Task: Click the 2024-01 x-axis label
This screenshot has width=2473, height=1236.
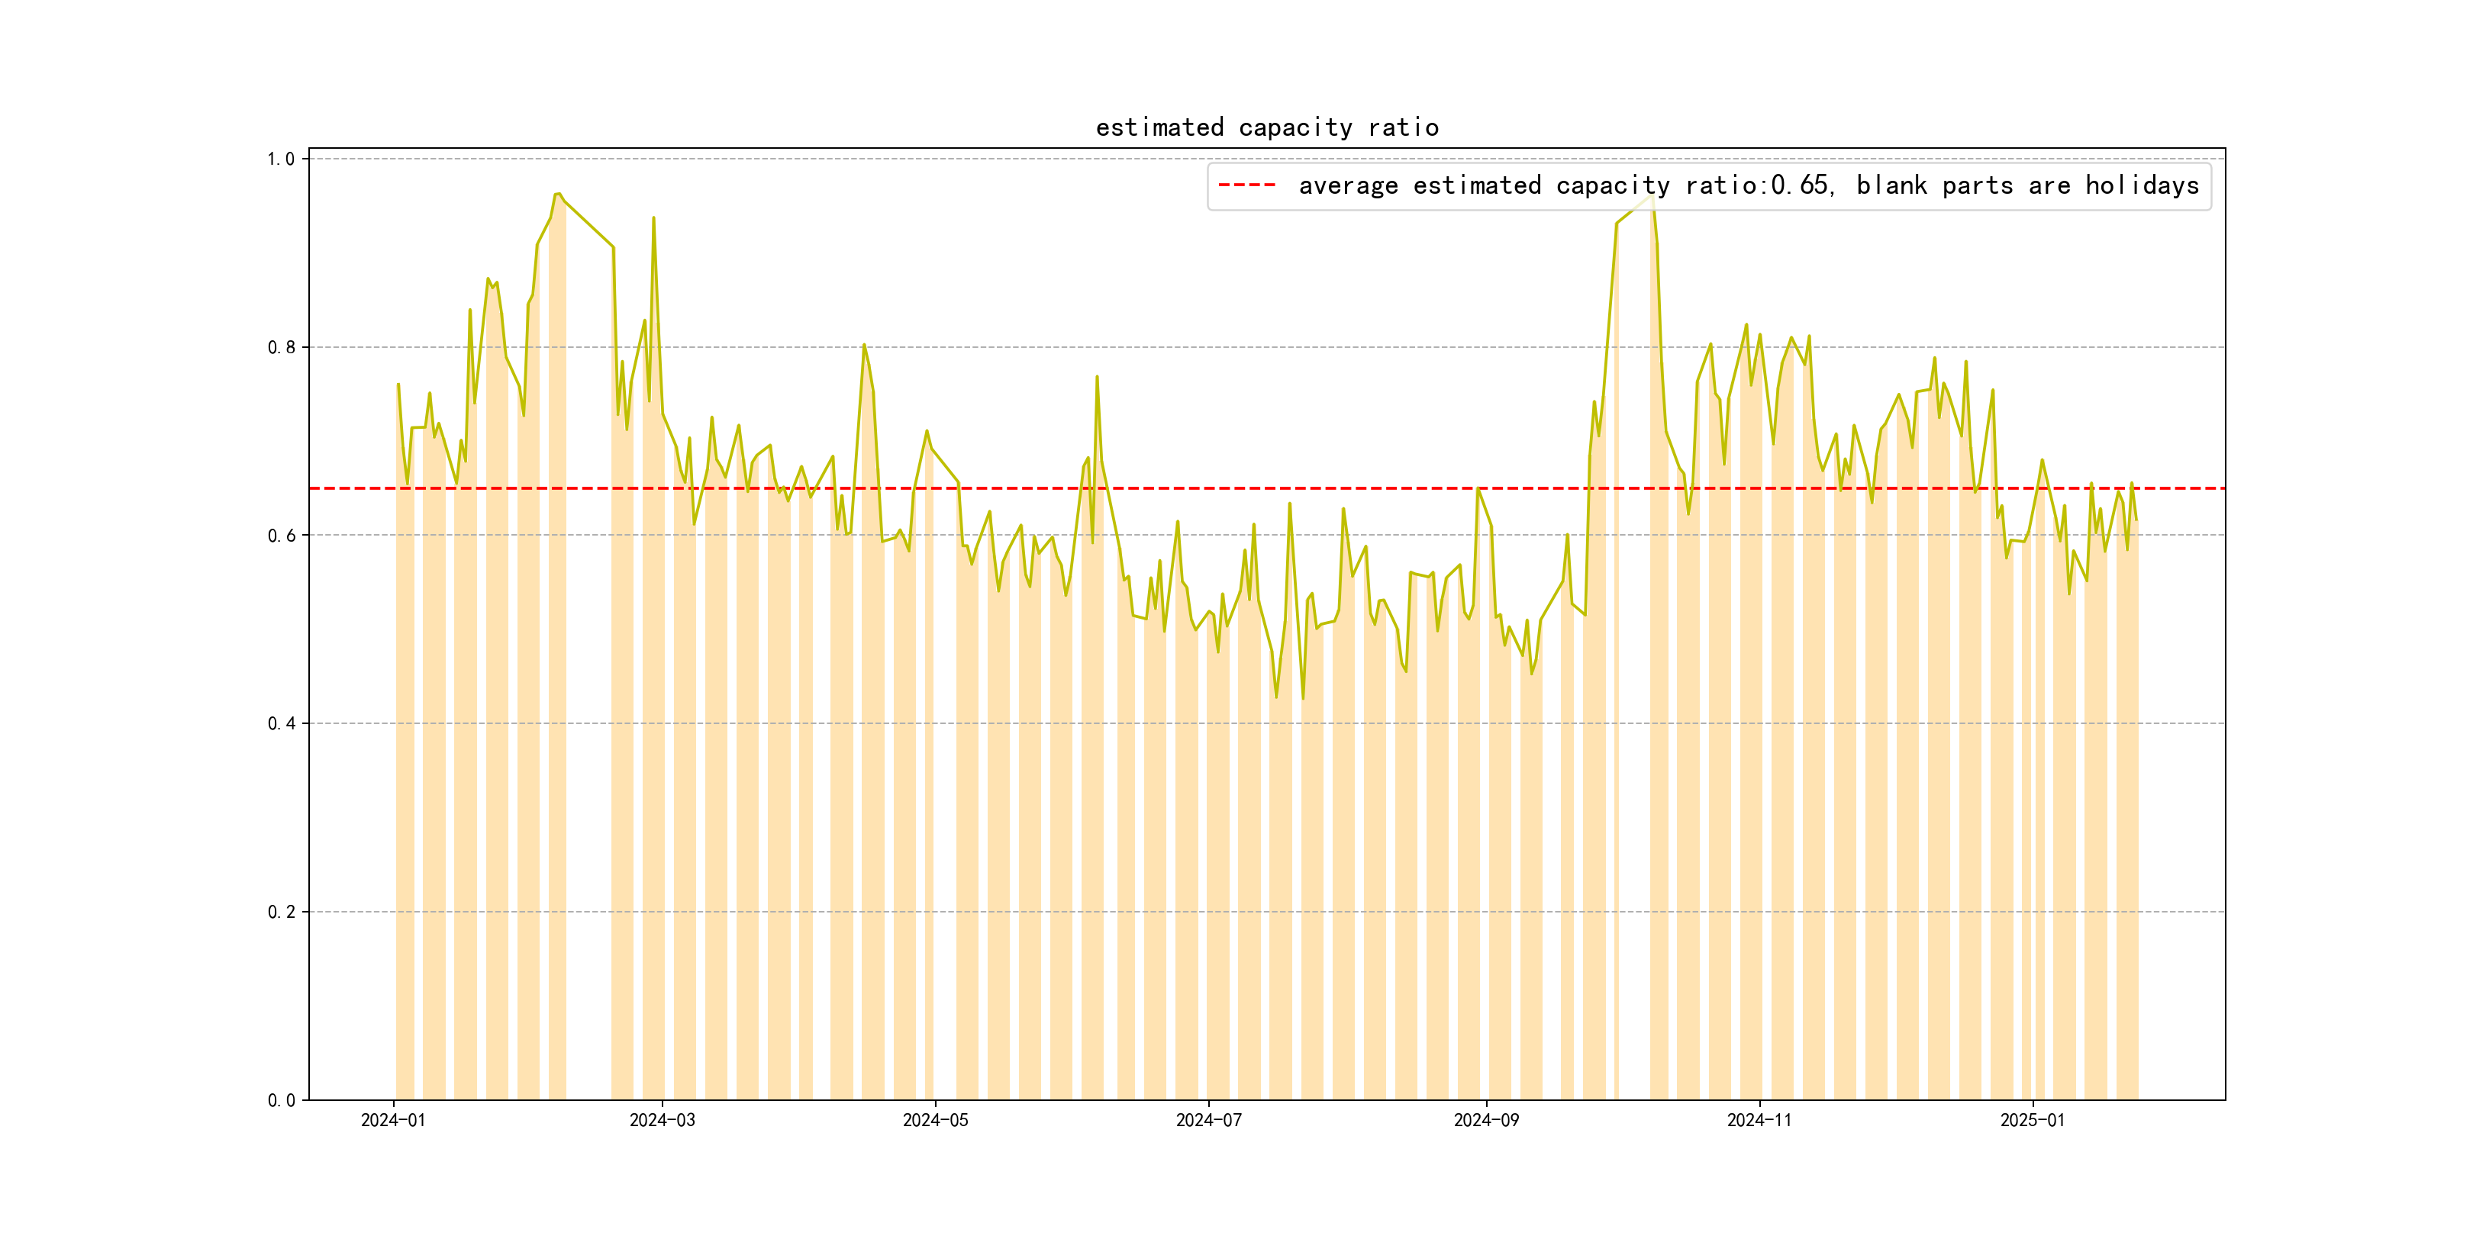Action: [x=392, y=1120]
